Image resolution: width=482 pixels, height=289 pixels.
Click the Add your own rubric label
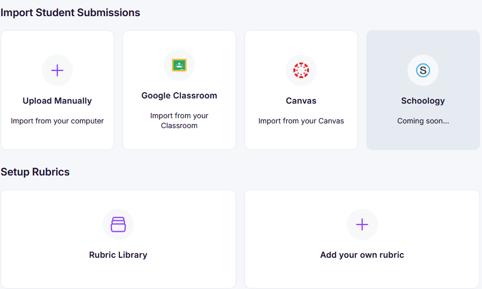362,255
